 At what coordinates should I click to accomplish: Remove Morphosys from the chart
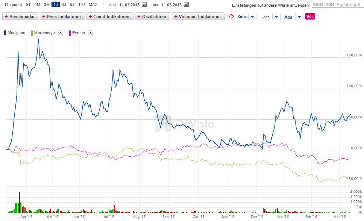click(x=61, y=33)
